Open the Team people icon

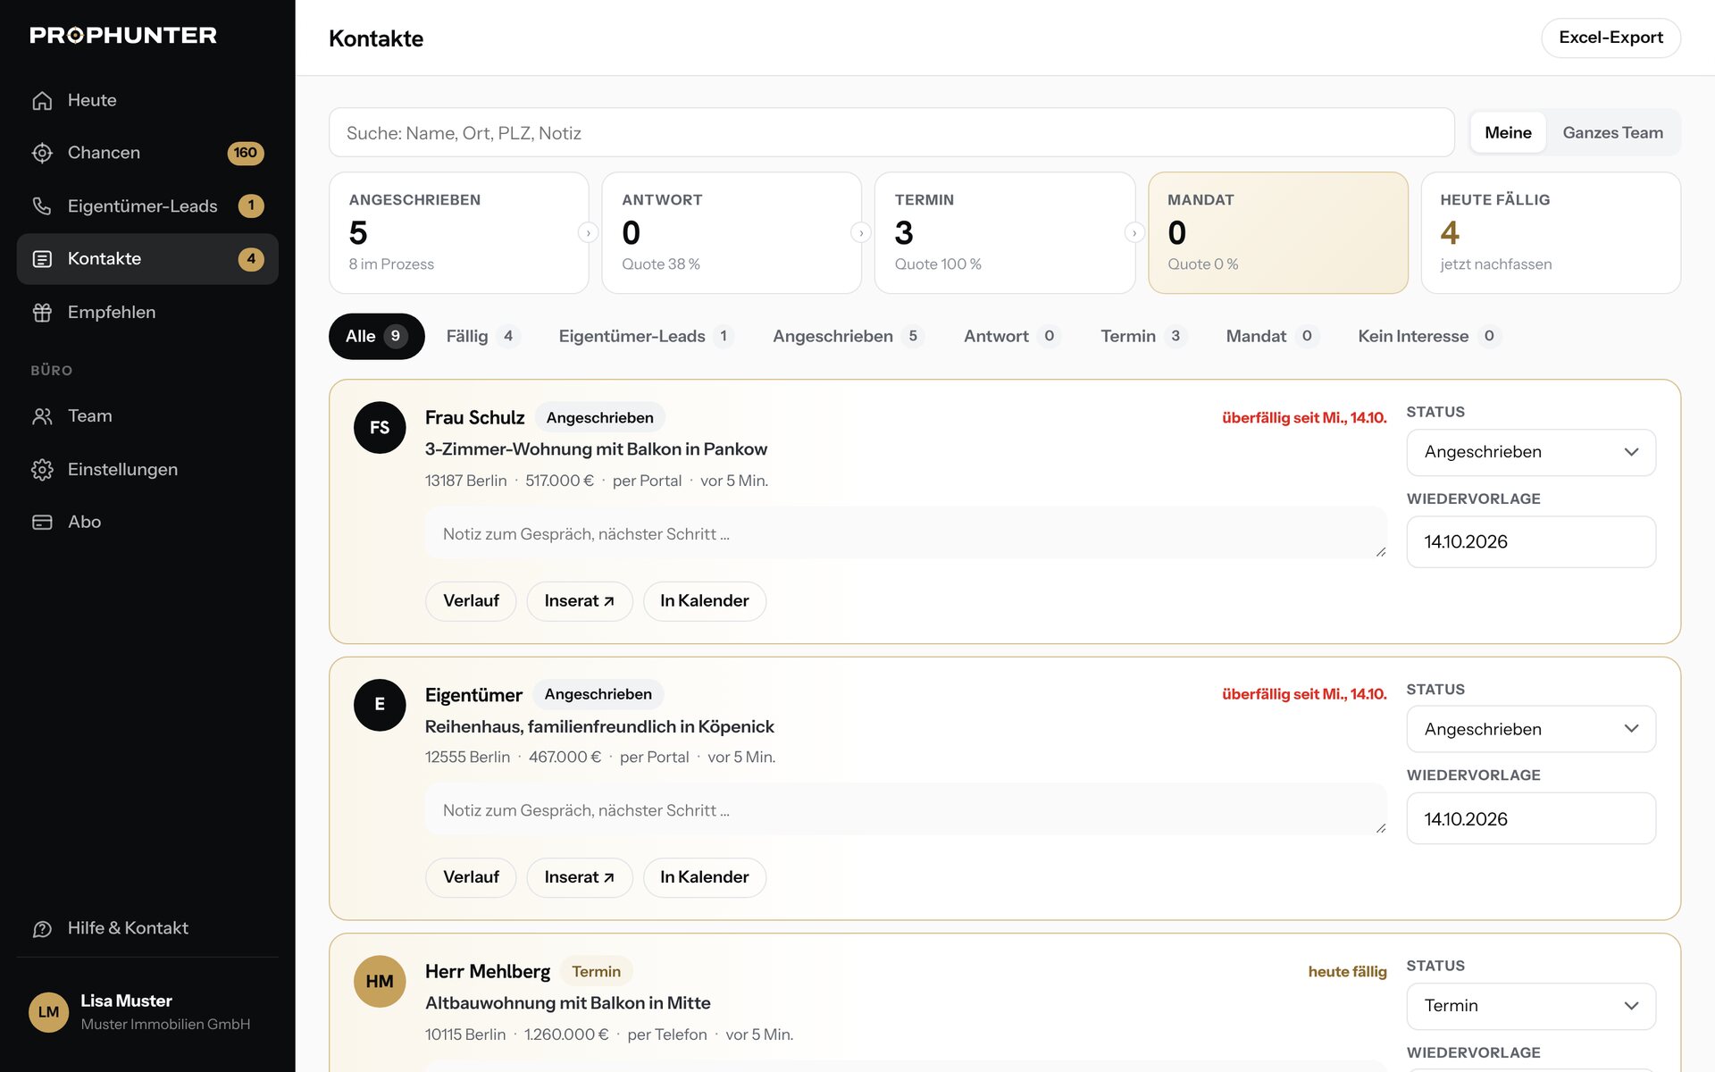[x=42, y=416]
